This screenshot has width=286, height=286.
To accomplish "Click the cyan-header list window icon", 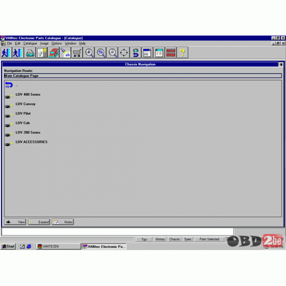I will click(159, 53).
